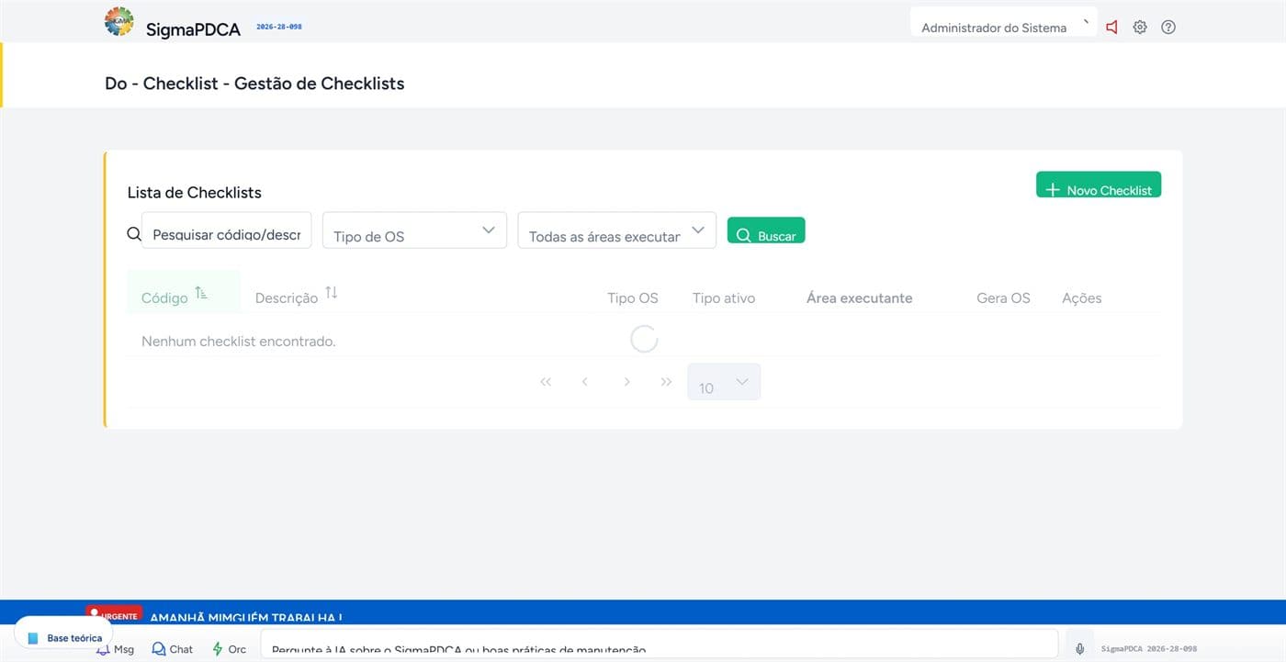Go to last page with double-right arrows
Image resolution: width=1286 pixels, height=662 pixels.
tap(666, 382)
